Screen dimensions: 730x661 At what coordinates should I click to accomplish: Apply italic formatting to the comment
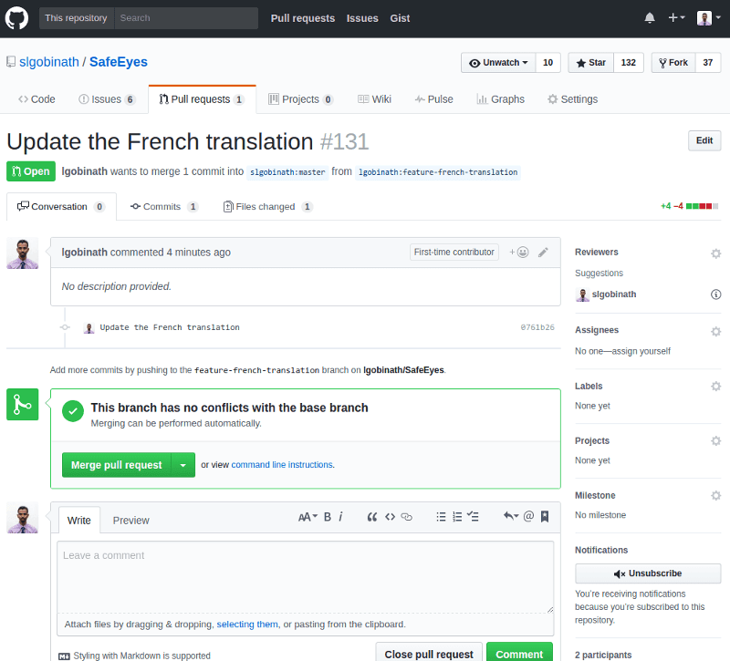tap(340, 516)
